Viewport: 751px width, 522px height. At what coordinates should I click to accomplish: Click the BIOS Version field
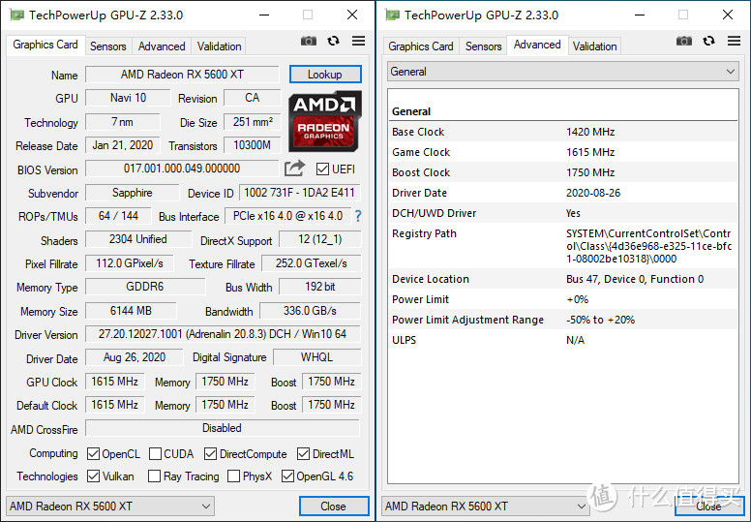[x=182, y=169]
